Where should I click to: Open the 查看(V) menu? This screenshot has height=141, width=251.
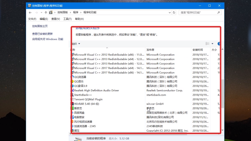(x=56, y=19)
